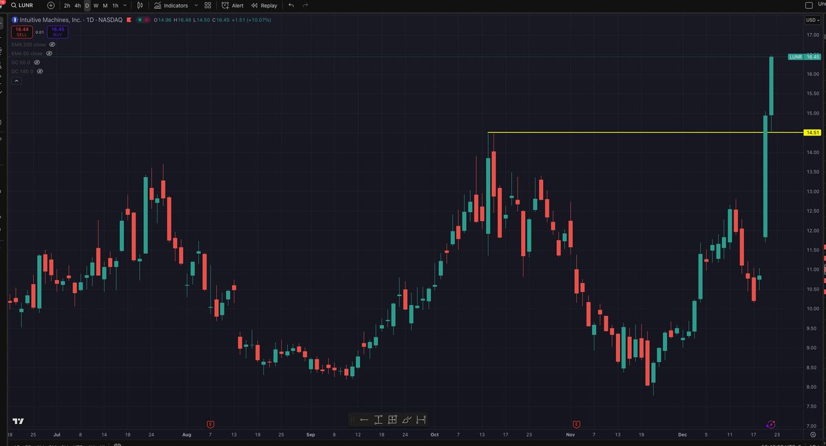Viewport: 826px width, 446px height.
Task: Click the November earnings E marker
Action: 576,424
